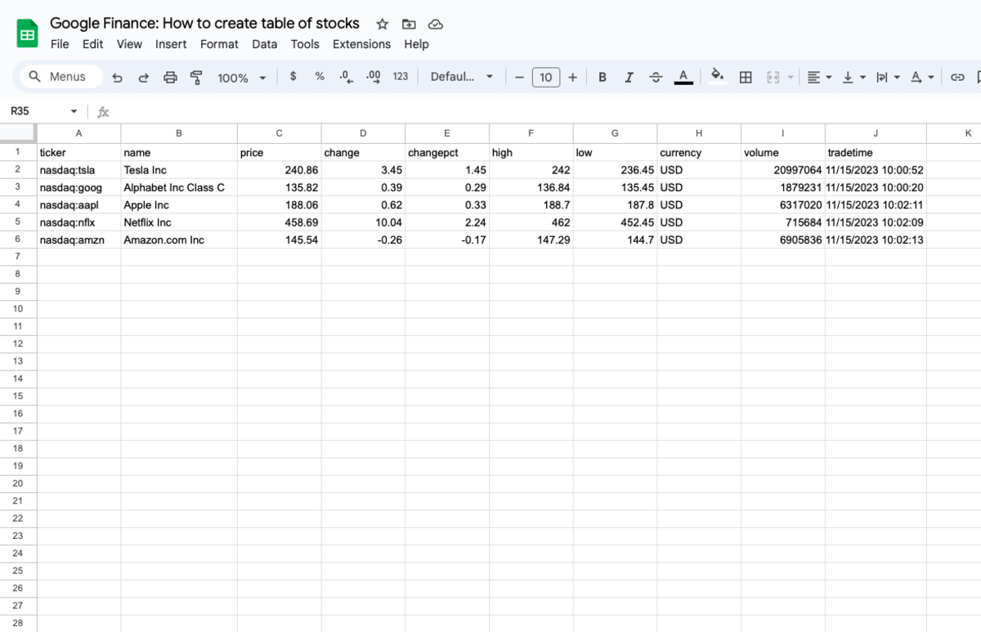The width and height of the screenshot is (981, 632).
Task: Click the Insert link icon
Action: 956,77
